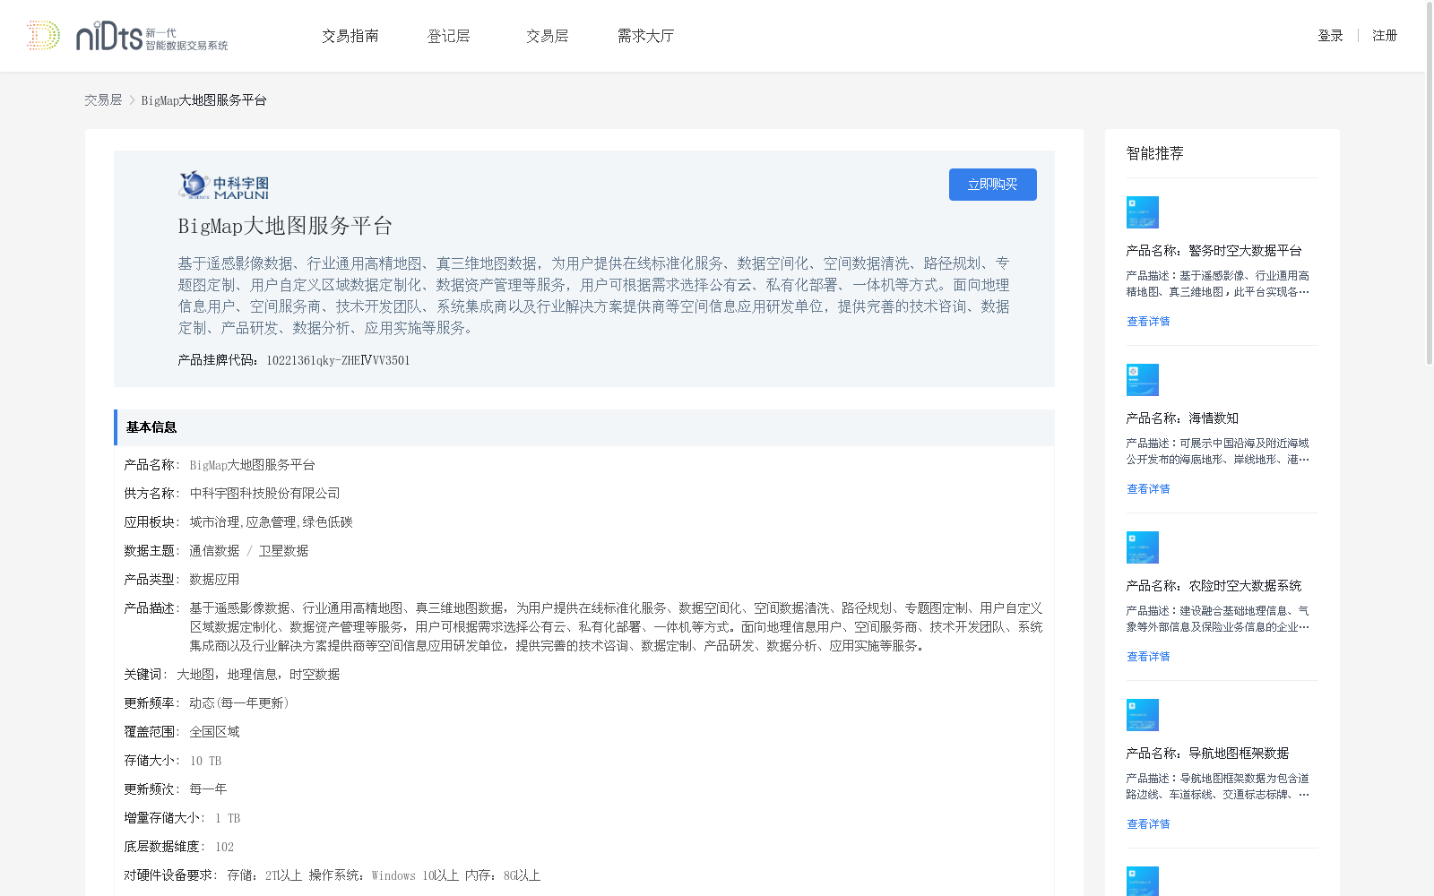Click supplier name 中科宇图科技股份有限公司
The width and height of the screenshot is (1434, 896).
(x=264, y=494)
